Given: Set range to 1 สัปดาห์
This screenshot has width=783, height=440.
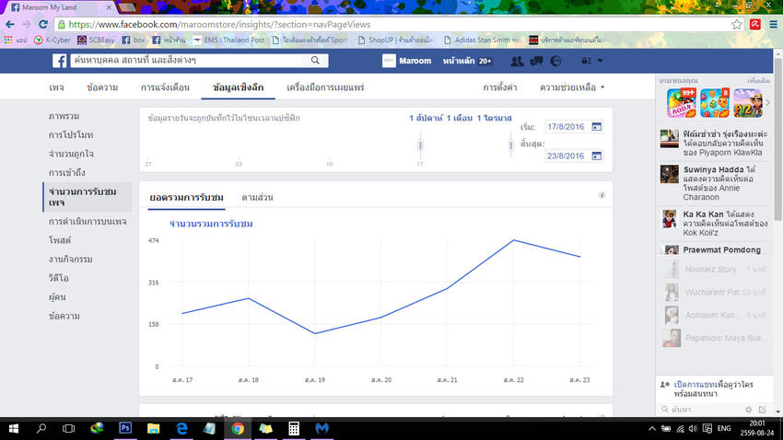Looking at the screenshot, I should coord(426,118).
